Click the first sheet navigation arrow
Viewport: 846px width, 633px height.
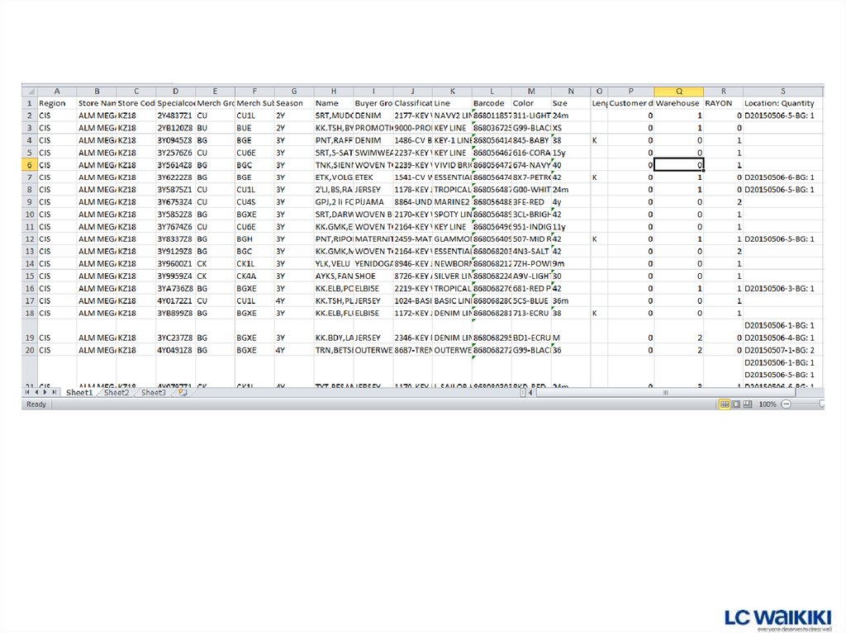(x=28, y=393)
